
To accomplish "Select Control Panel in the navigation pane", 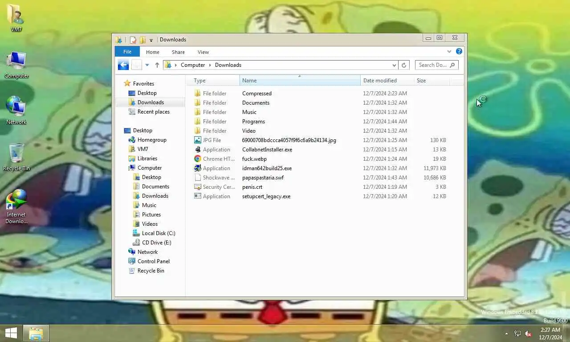I will tap(154, 261).
